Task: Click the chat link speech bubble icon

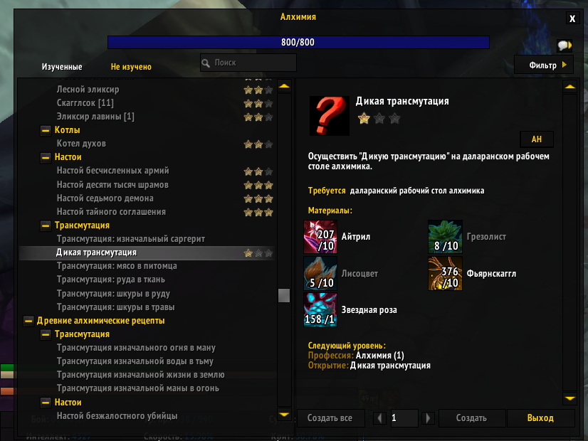Action: pos(565,46)
